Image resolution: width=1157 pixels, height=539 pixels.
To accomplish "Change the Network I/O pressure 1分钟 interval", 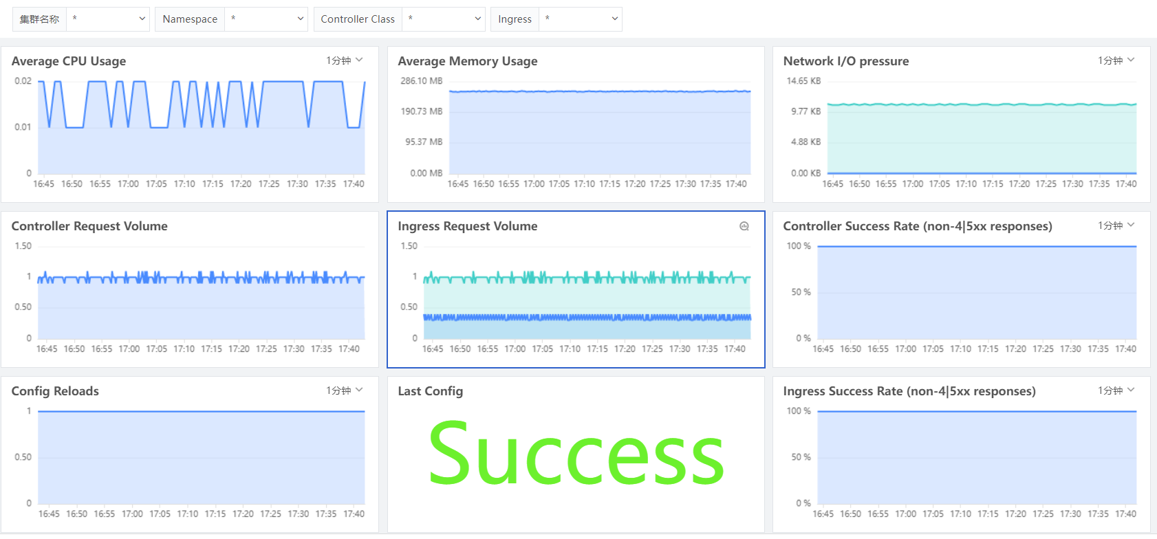I will 1116,60.
